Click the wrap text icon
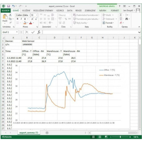 [52, 15]
